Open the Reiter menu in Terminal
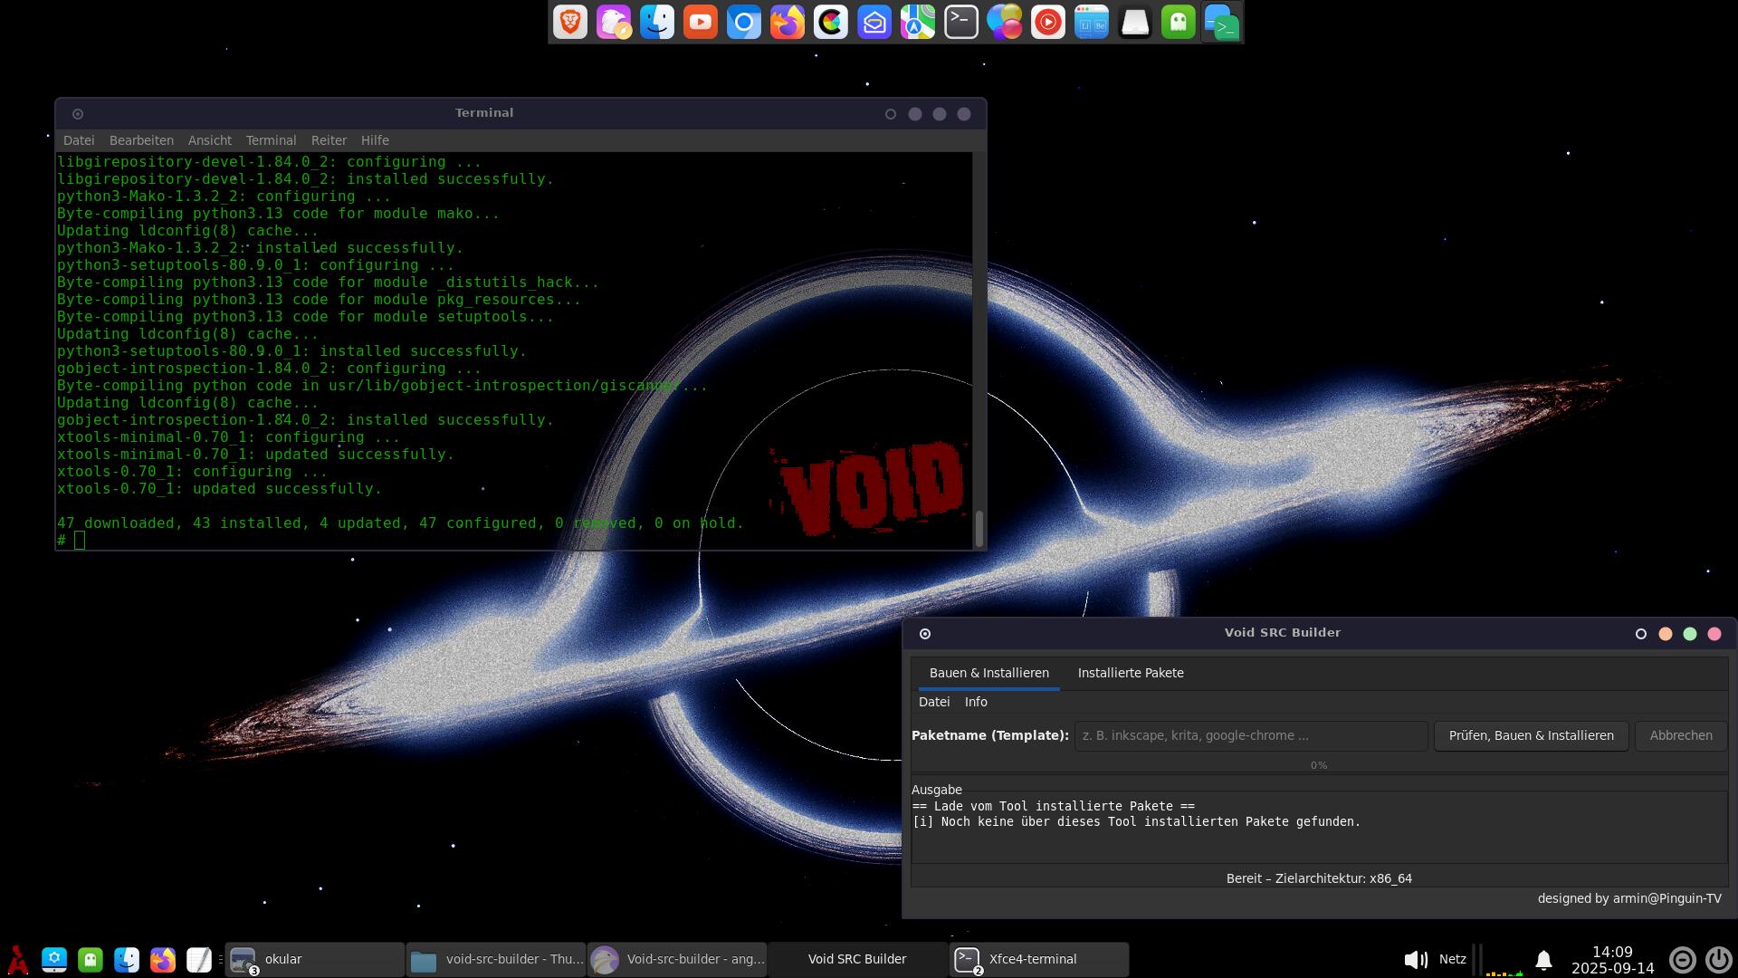Image resolution: width=1738 pixels, height=978 pixels. click(329, 140)
